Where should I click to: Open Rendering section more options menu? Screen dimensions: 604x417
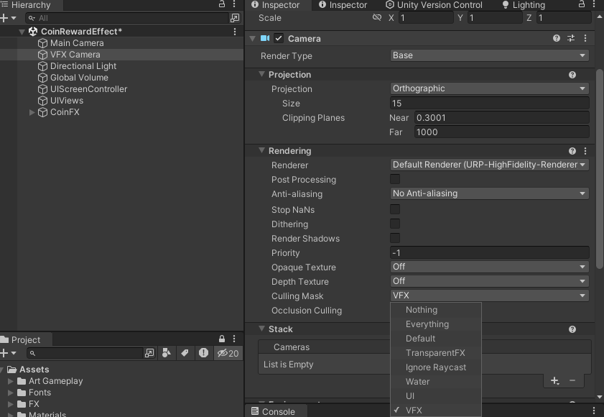click(x=585, y=151)
